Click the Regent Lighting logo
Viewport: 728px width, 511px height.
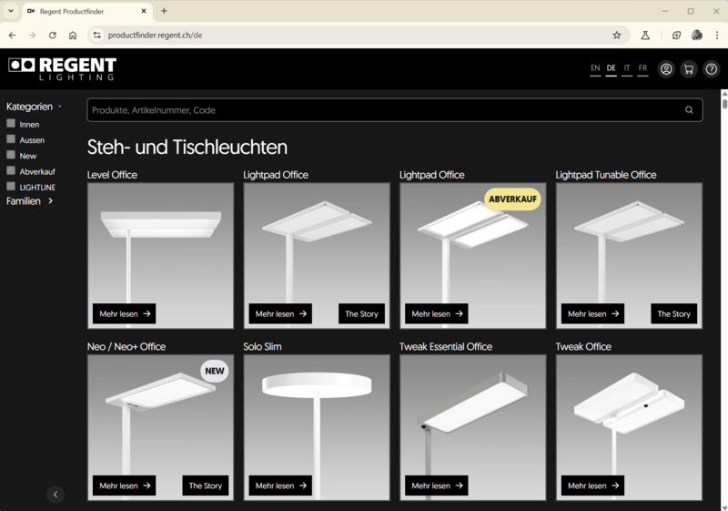click(x=62, y=69)
